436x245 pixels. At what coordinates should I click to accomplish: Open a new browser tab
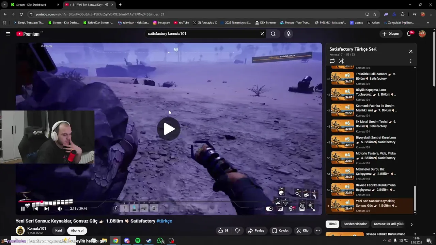pyautogui.click(x=120, y=5)
